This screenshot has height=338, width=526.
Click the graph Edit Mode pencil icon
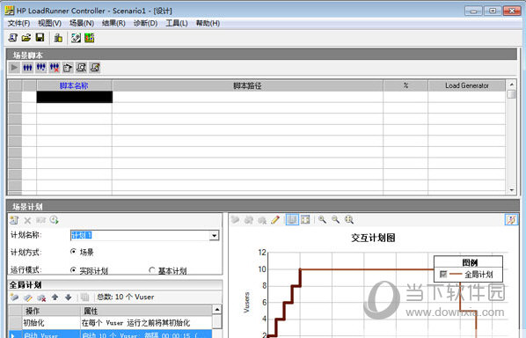coord(275,220)
